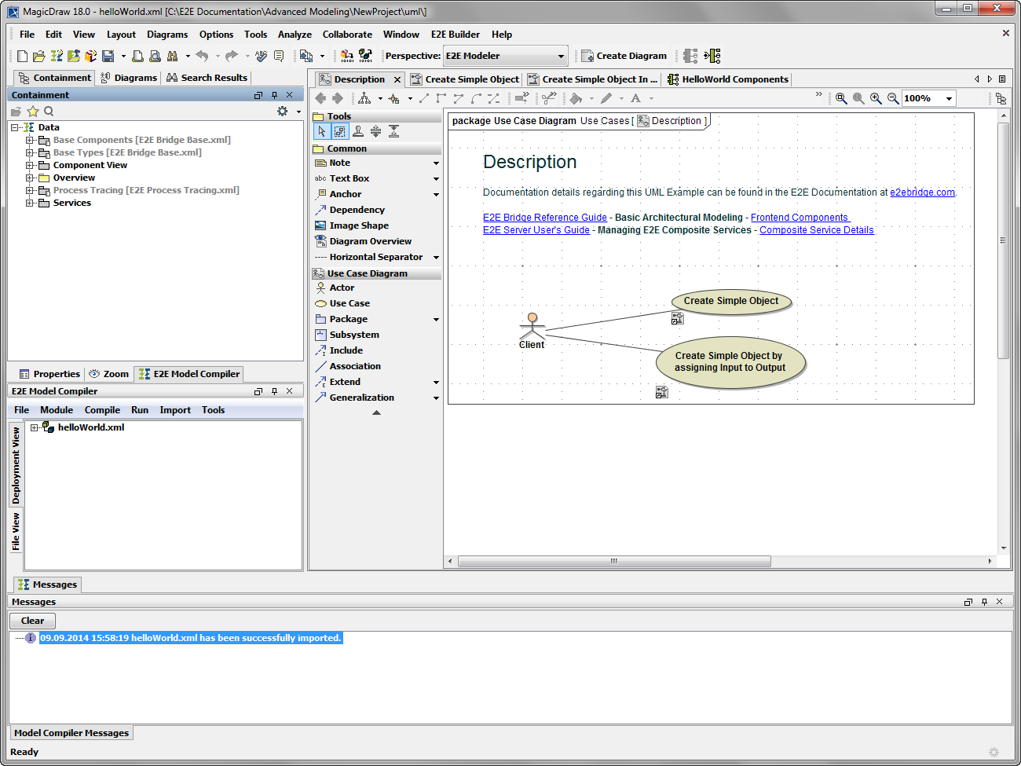Choose the Association line tool
1021x766 pixels.
(354, 366)
